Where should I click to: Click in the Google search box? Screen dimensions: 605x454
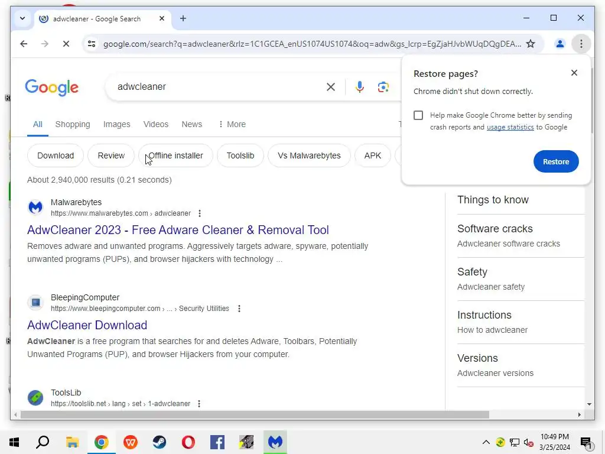(x=220, y=87)
